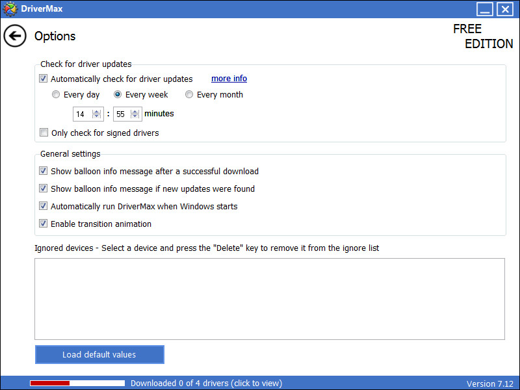This screenshot has height=390, width=520.
Task: Click the download progress bar in status bar
Action: click(x=77, y=383)
